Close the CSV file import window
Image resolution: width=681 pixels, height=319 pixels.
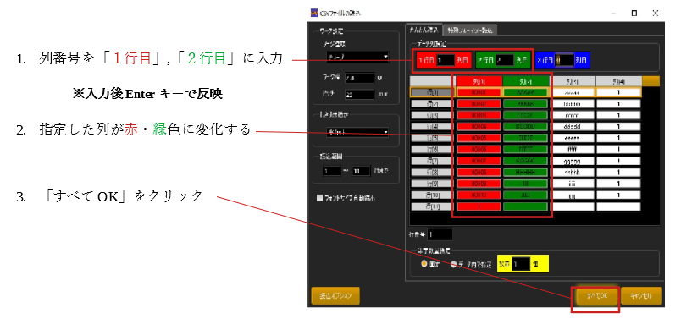click(655, 14)
